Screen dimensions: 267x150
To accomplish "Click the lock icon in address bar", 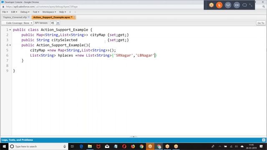I will click(x=3, y=7).
